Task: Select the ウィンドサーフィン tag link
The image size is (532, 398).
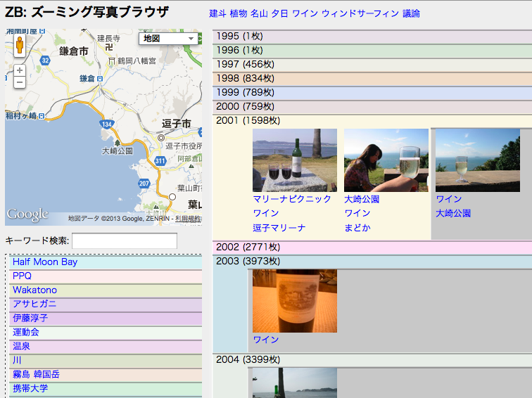Action: pyautogui.click(x=360, y=13)
